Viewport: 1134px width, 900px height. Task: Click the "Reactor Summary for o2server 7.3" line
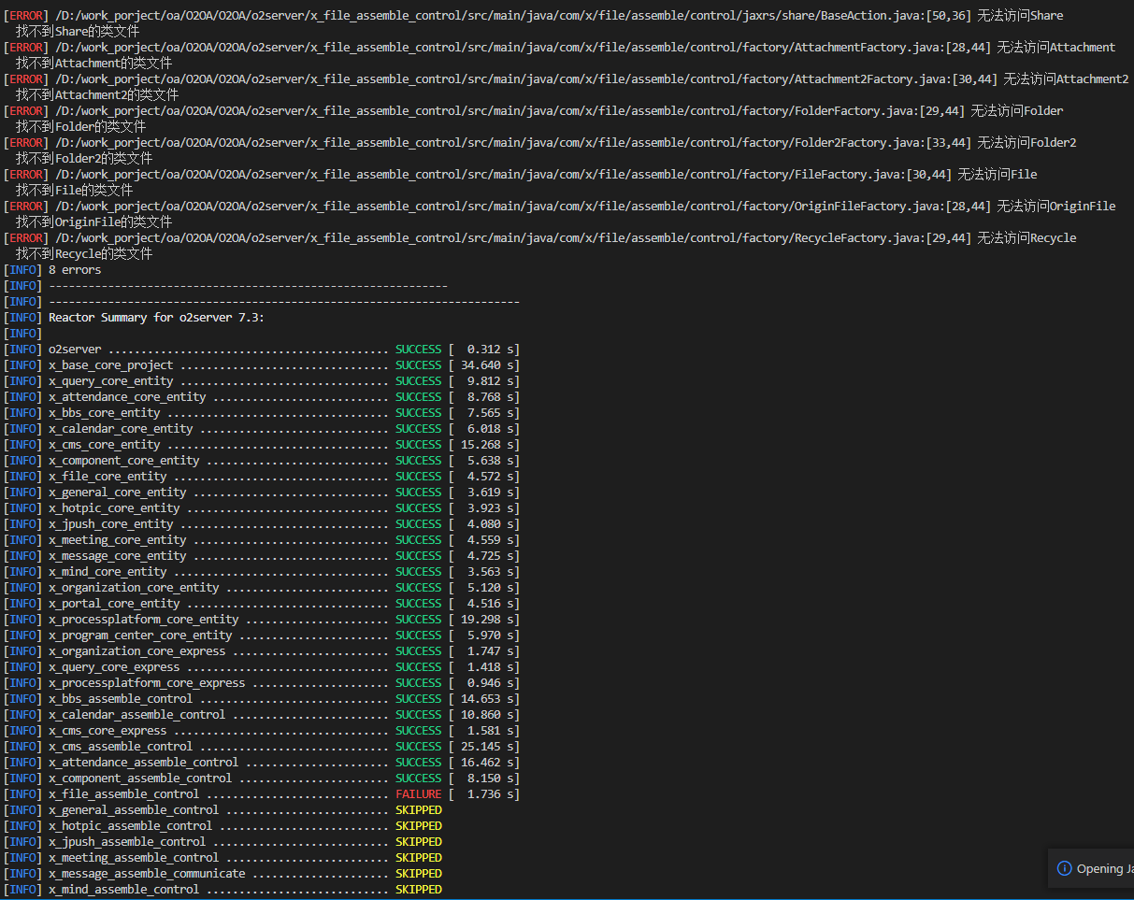coord(156,318)
